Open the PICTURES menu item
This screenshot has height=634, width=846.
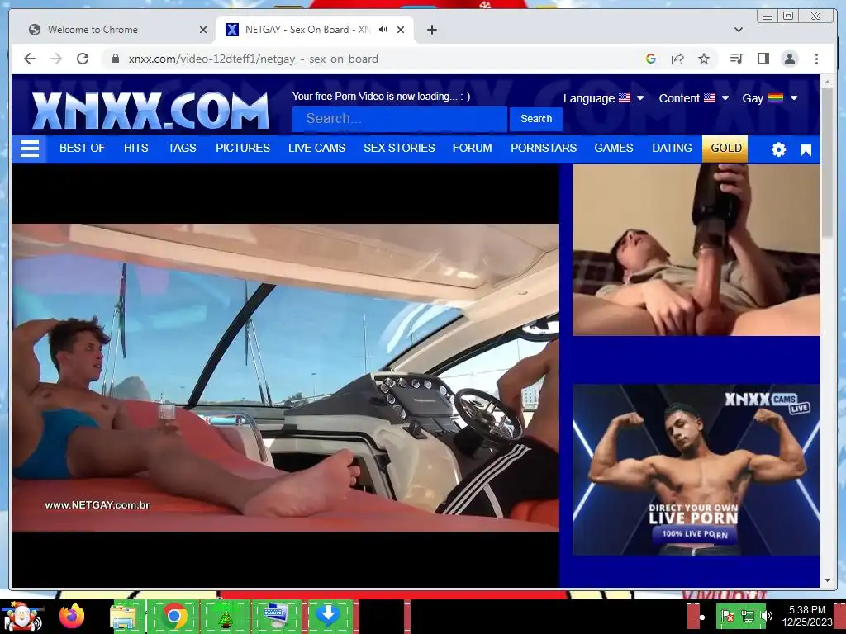pos(243,148)
